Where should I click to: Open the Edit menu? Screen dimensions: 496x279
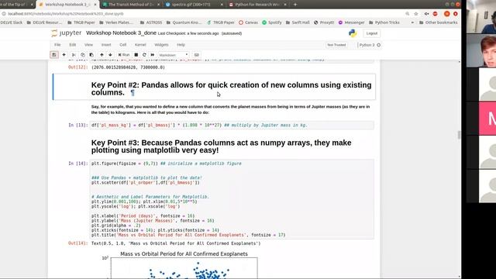(72, 45)
